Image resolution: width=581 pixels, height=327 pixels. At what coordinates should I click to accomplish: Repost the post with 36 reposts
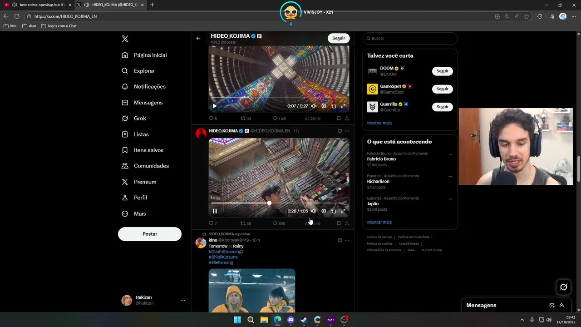246,223
